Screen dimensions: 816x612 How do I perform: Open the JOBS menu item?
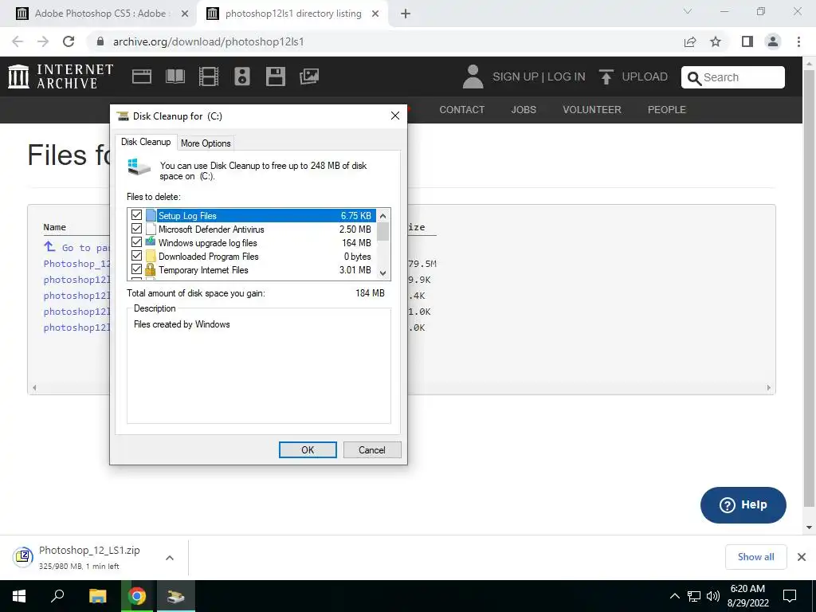coord(524,110)
